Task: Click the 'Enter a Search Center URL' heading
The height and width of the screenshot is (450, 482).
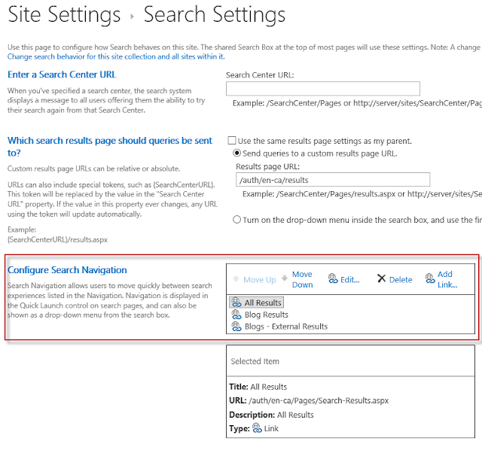Action: pyautogui.click(x=62, y=74)
